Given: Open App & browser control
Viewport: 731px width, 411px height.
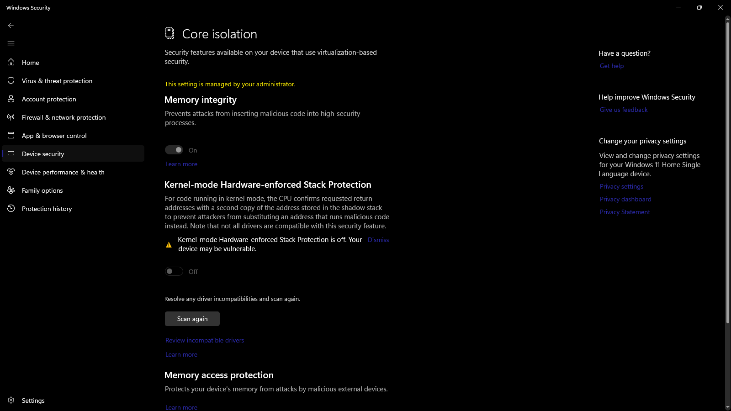Looking at the screenshot, I should click(73, 135).
